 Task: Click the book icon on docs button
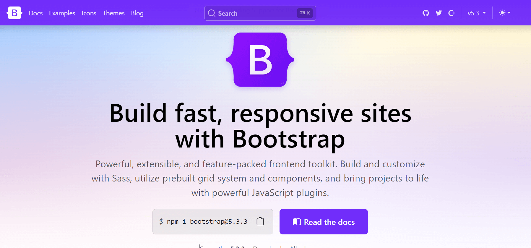[x=297, y=222]
